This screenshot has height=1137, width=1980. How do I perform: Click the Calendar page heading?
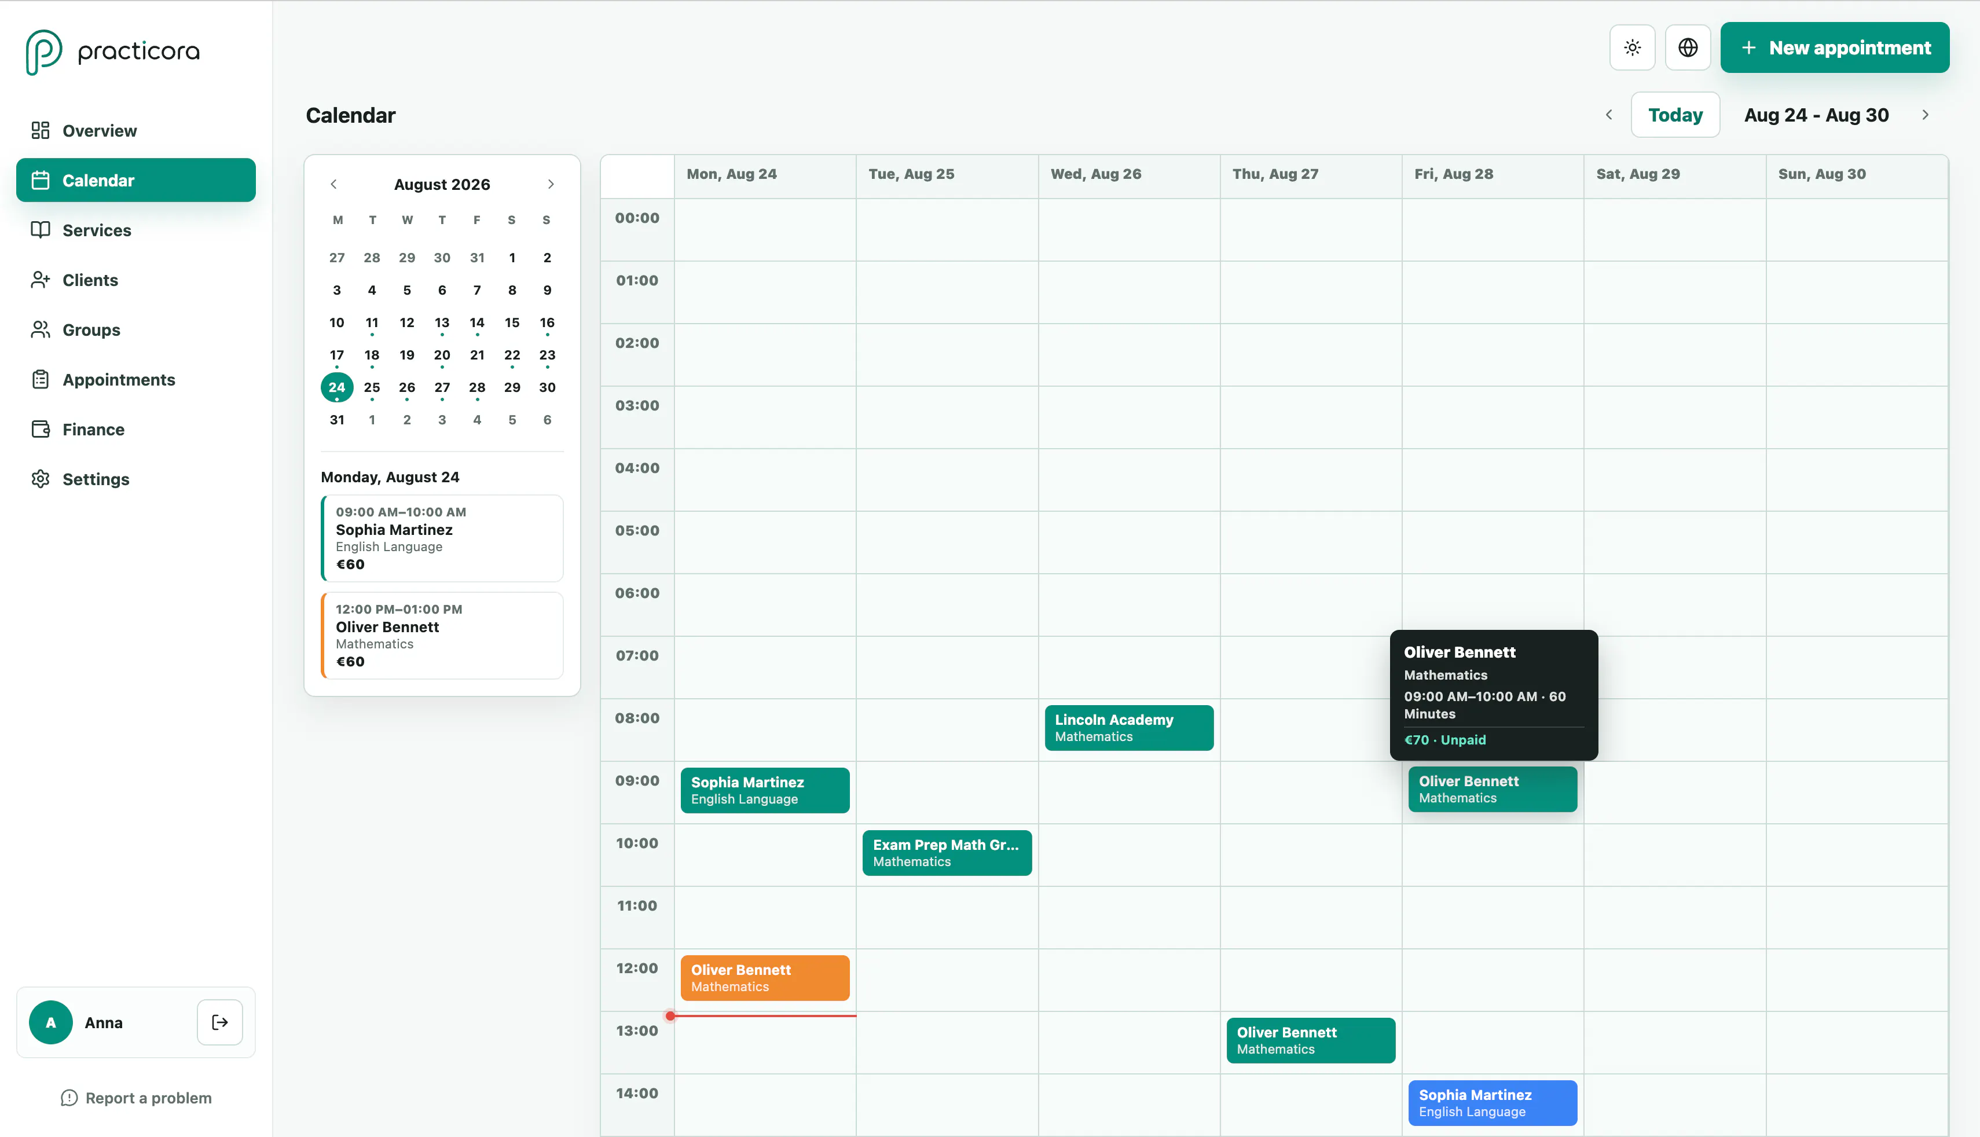[350, 116]
